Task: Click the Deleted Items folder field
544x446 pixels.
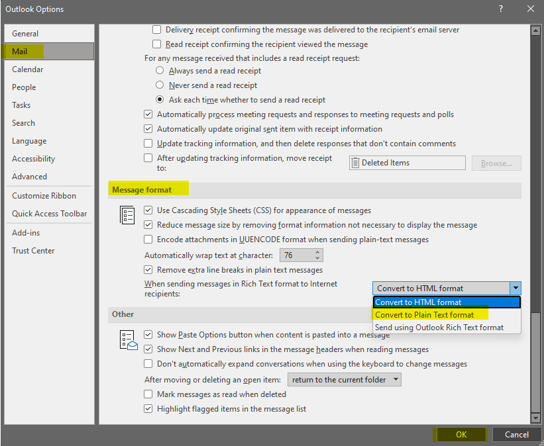Action: (x=408, y=163)
